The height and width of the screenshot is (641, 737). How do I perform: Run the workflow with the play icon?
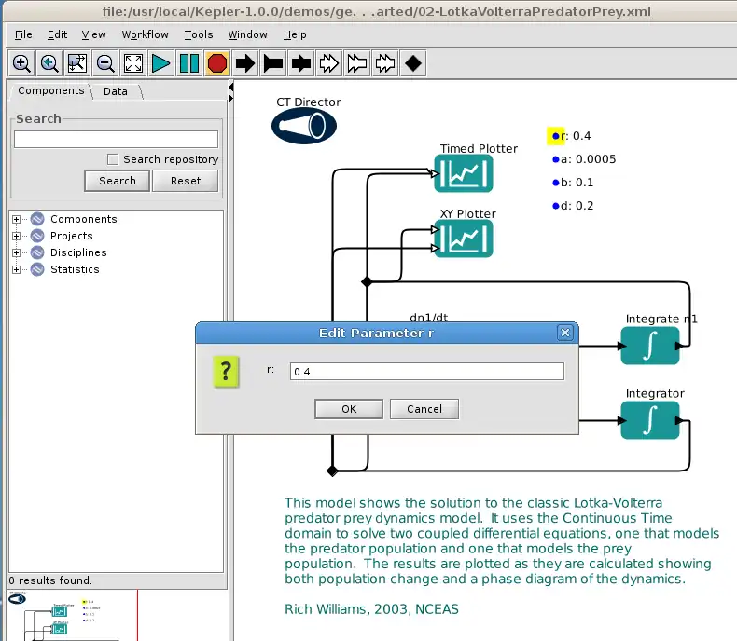(161, 63)
